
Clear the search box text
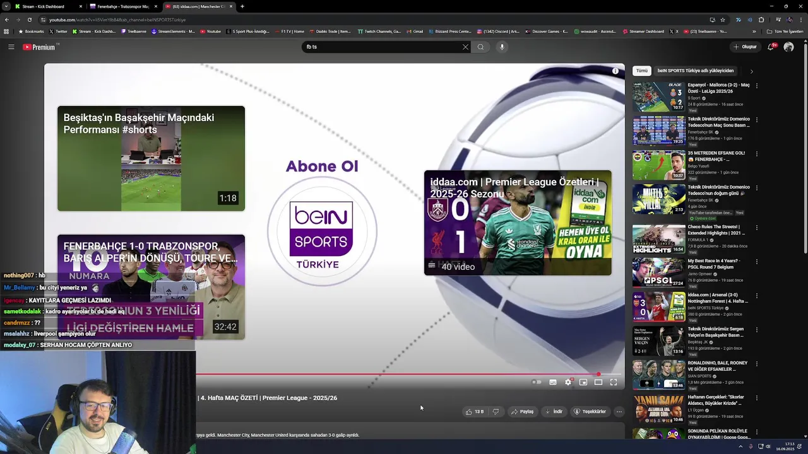[465, 47]
